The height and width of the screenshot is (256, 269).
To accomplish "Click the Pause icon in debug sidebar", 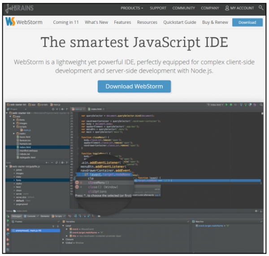I will click(x=8, y=225).
